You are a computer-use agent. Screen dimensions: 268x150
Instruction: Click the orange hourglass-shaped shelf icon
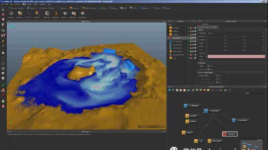point(56,13)
